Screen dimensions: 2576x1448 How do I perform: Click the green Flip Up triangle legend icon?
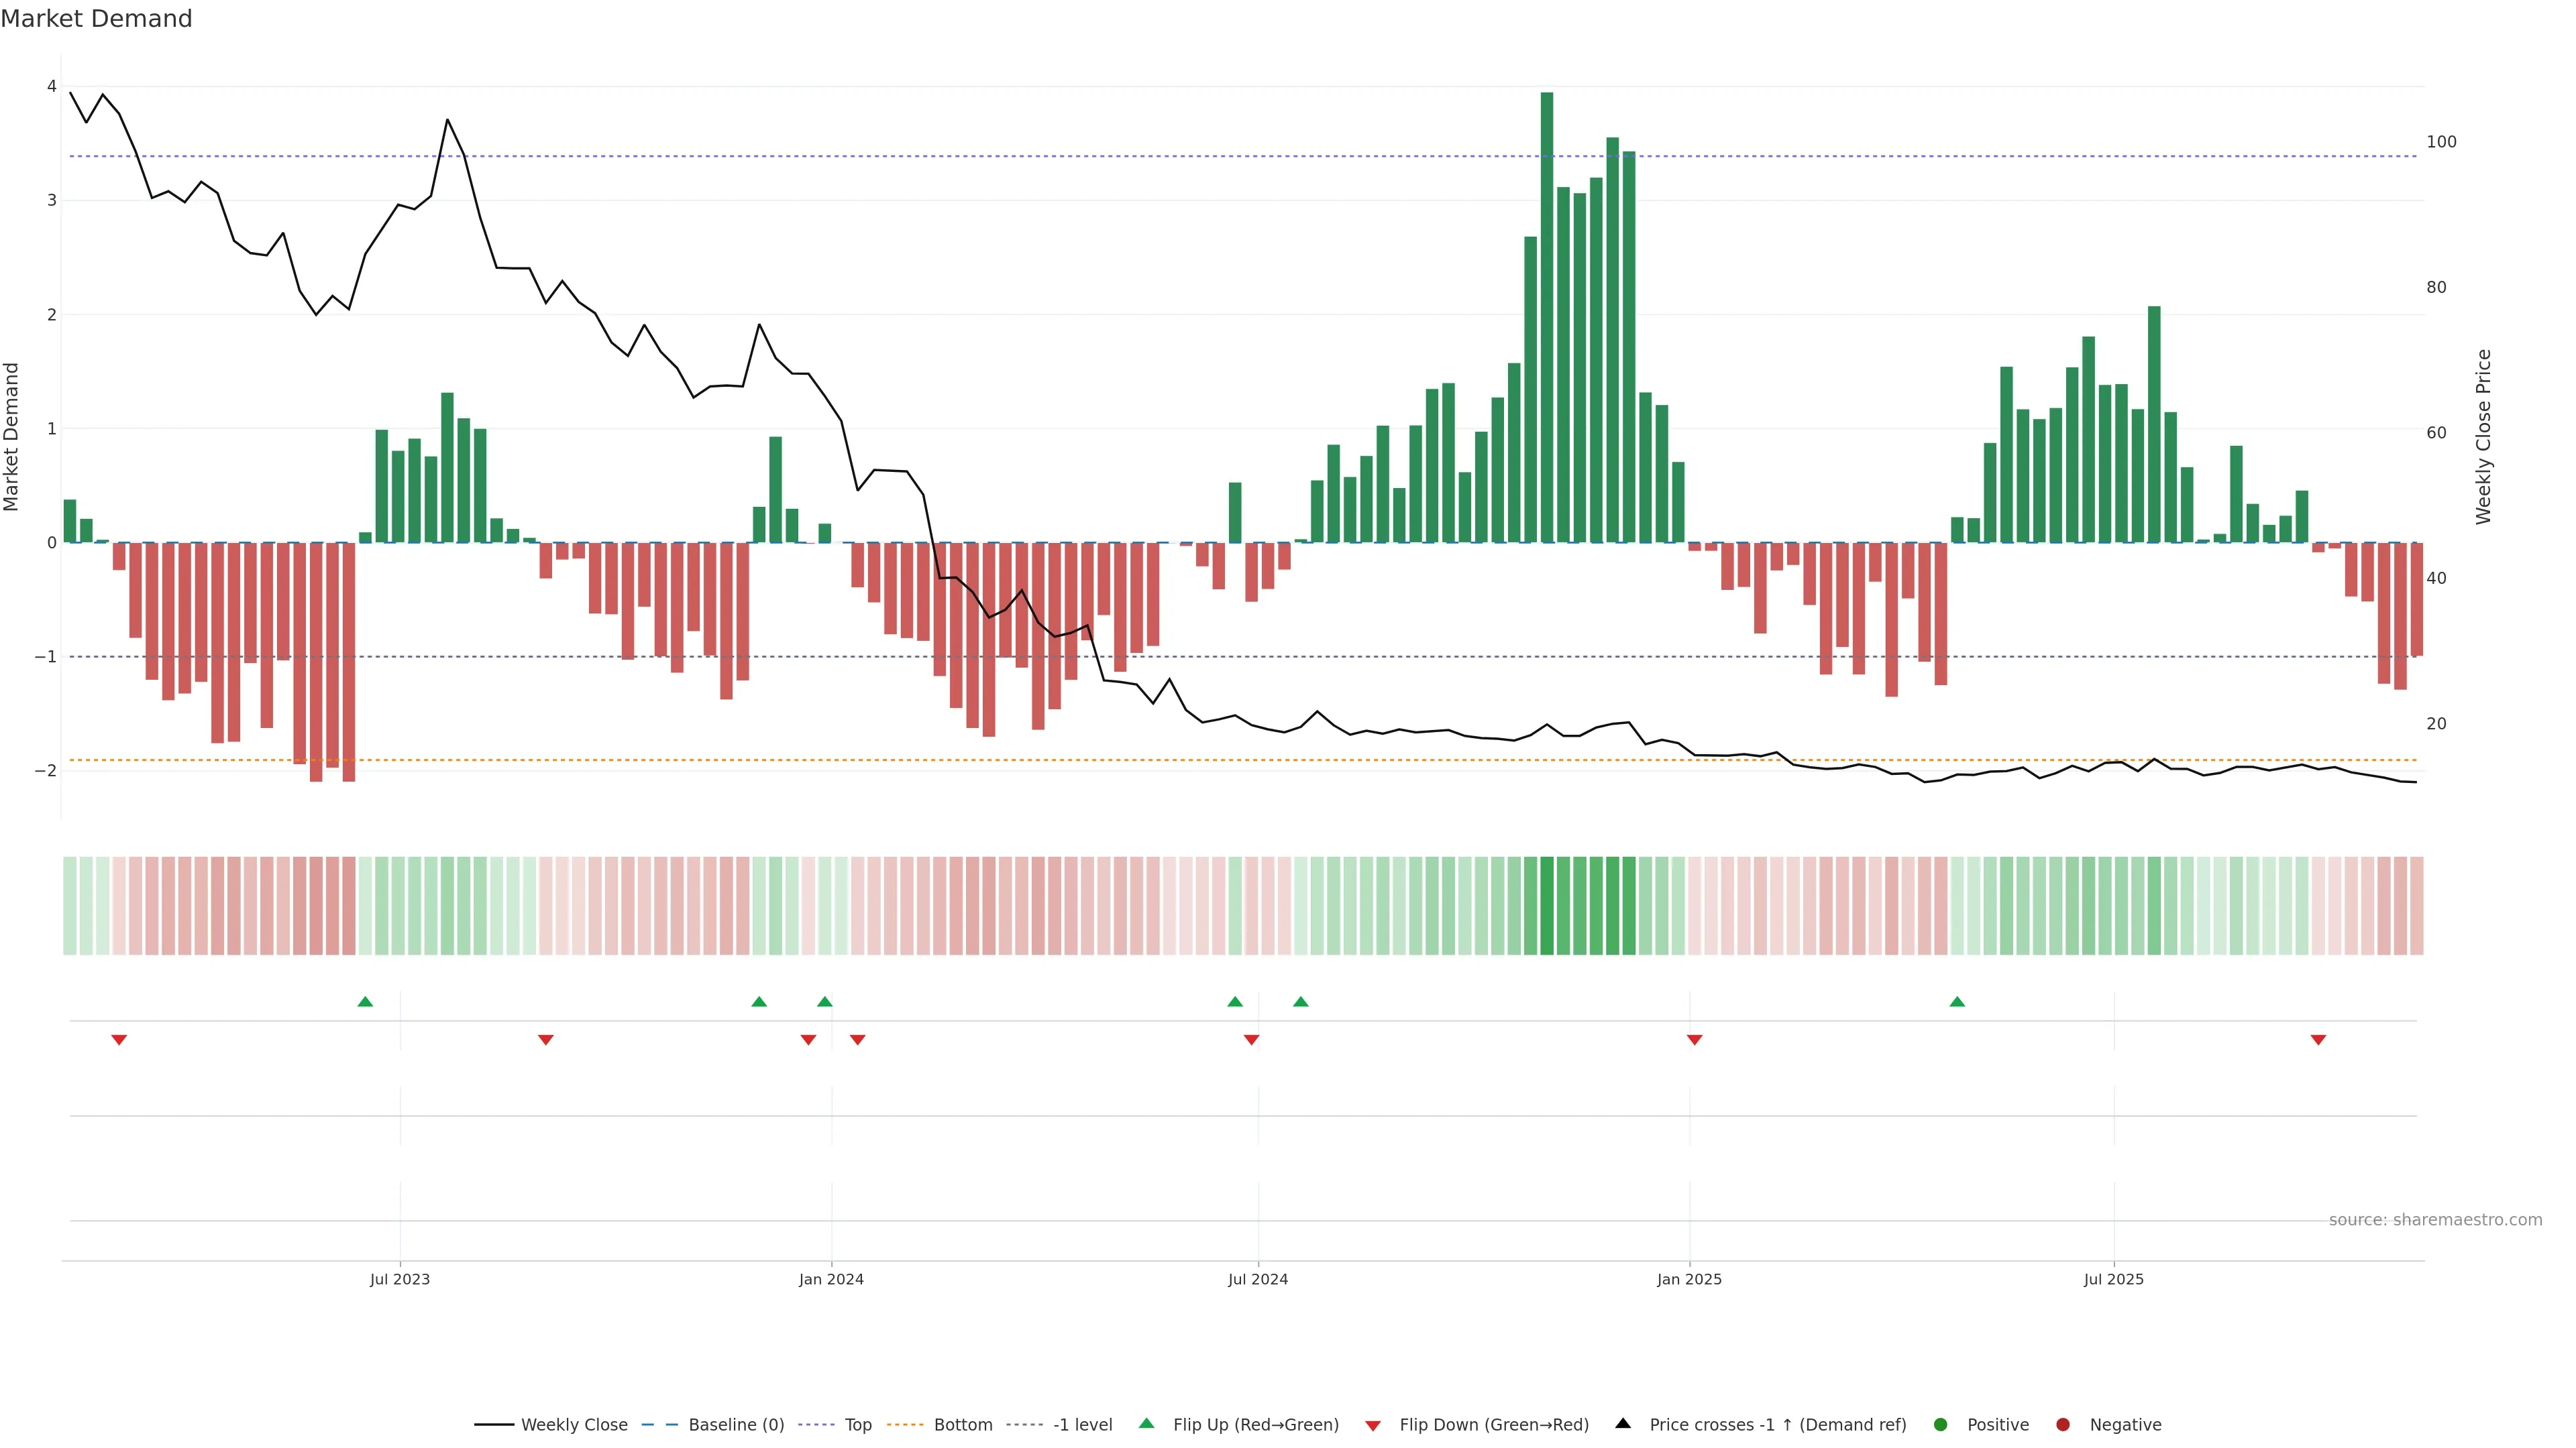[1146, 1423]
